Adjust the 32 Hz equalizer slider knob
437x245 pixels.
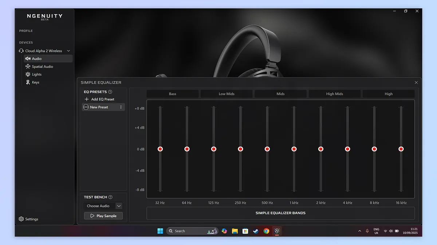(160, 148)
